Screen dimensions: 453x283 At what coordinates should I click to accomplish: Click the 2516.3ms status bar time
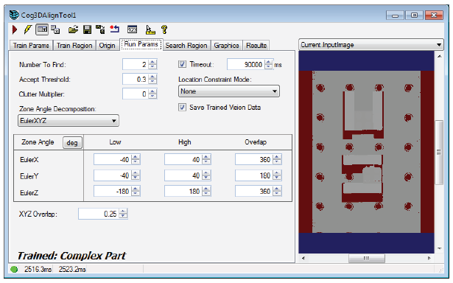click(38, 270)
